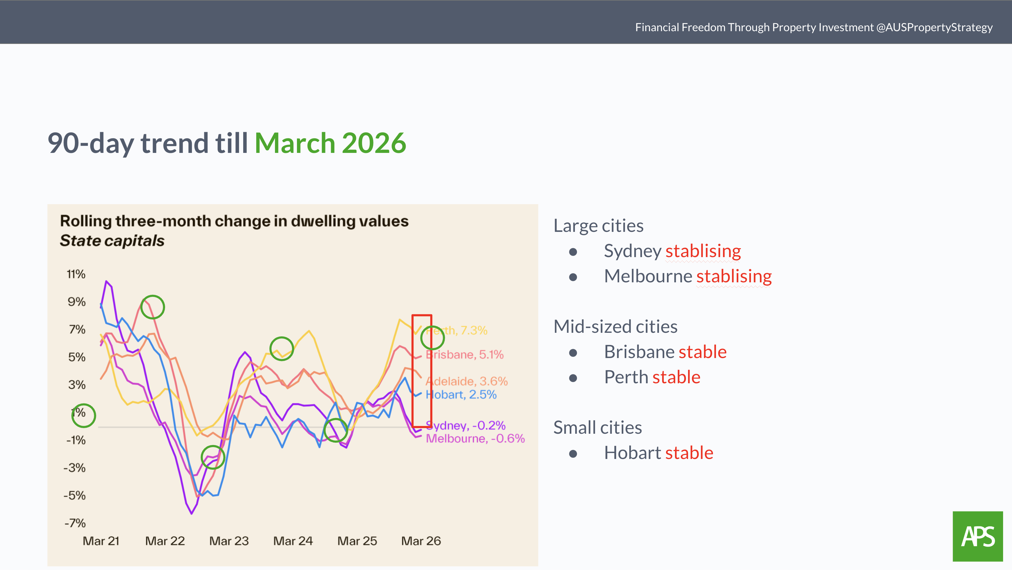This screenshot has height=570, width=1012.
Task: Click the Adelaide, 3.6% chart label
Action: pyautogui.click(x=467, y=381)
